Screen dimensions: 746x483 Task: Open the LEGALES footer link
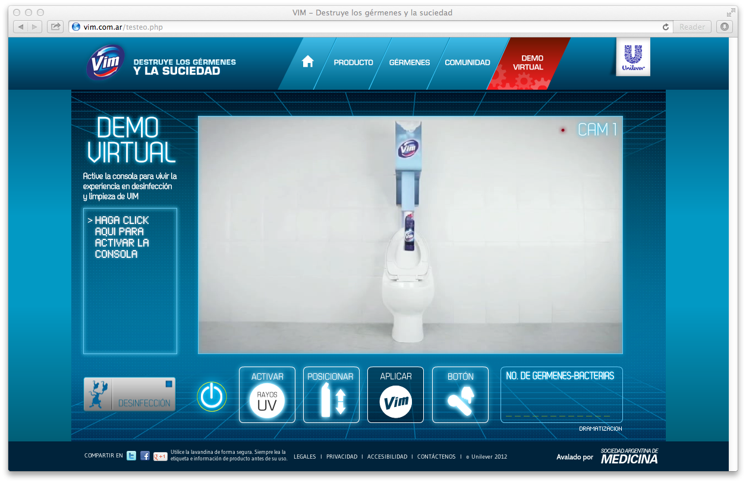[305, 457]
